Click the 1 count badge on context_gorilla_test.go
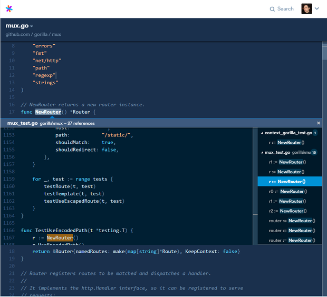The image size is (327, 297). tap(315, 133)
